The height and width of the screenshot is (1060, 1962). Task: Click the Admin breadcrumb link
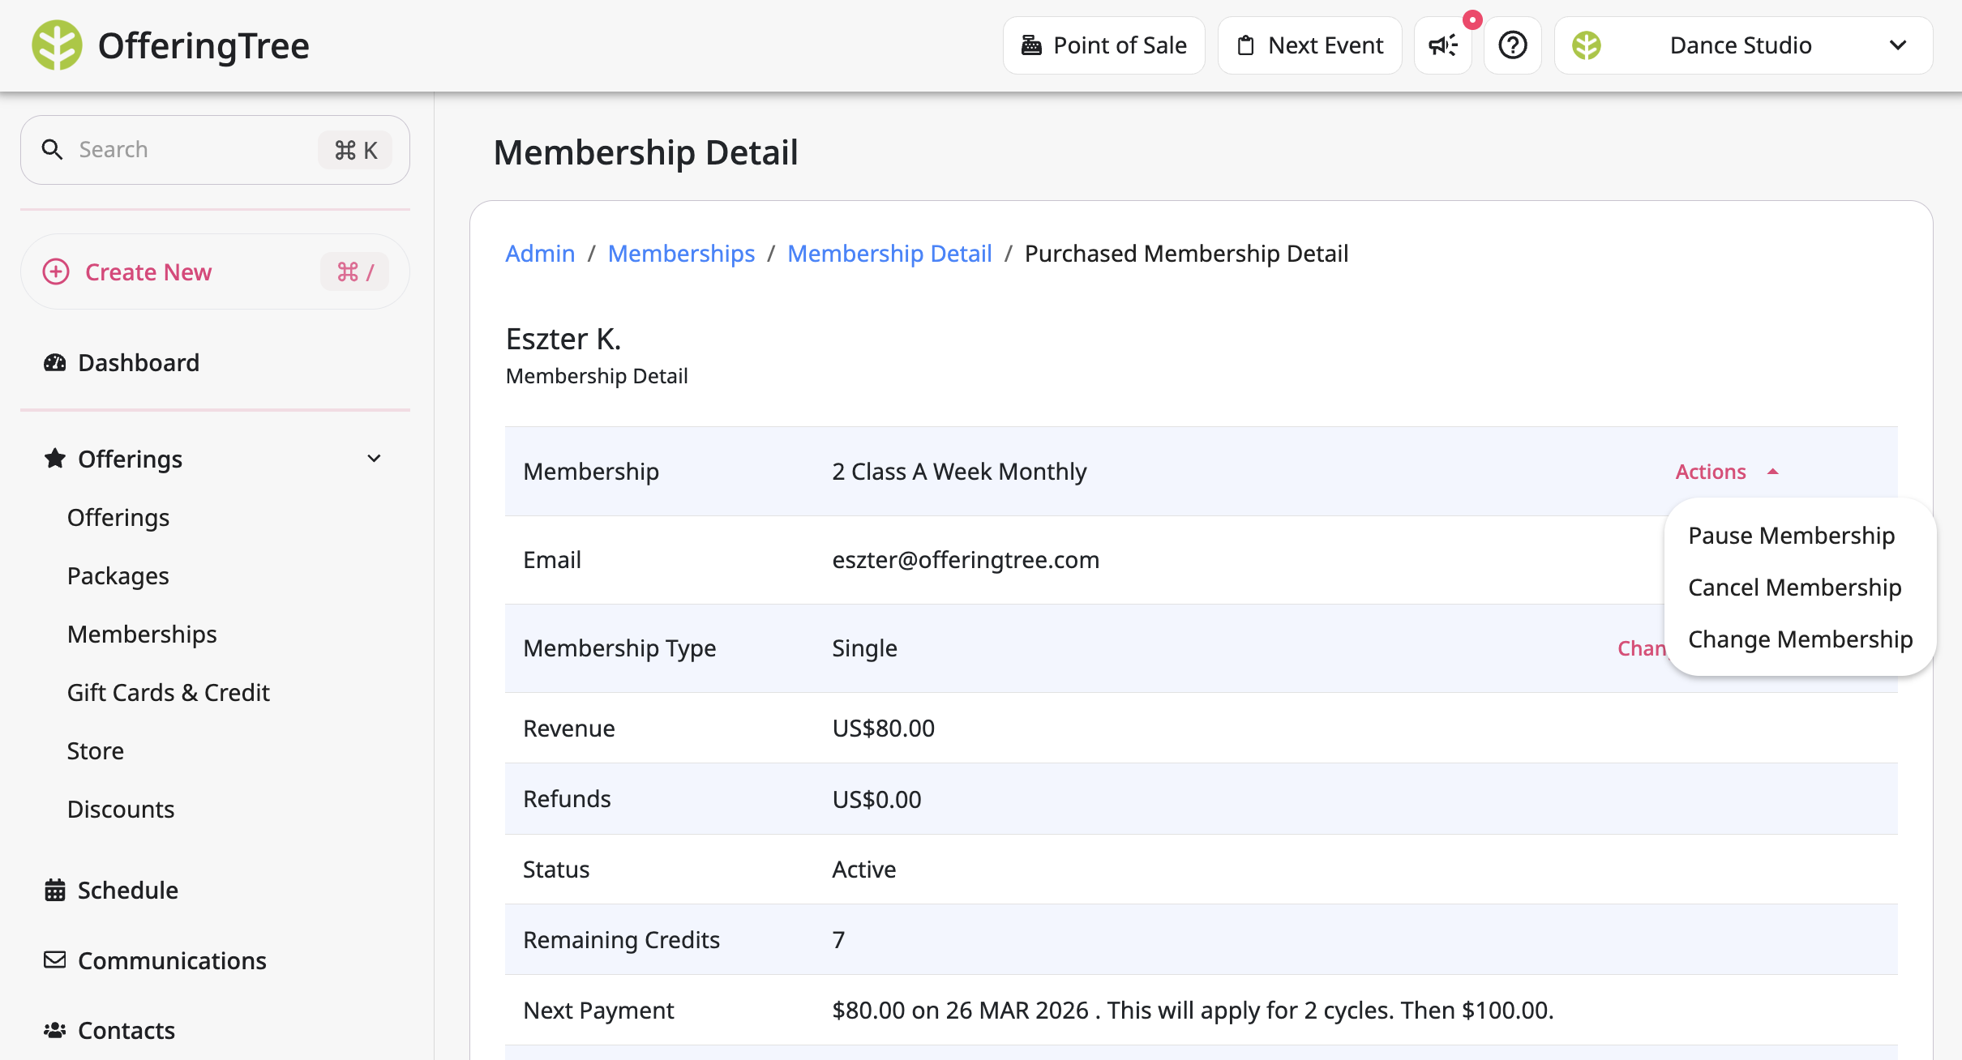(540, 254)
